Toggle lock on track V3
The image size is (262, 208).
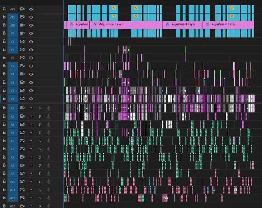[4, 82]
